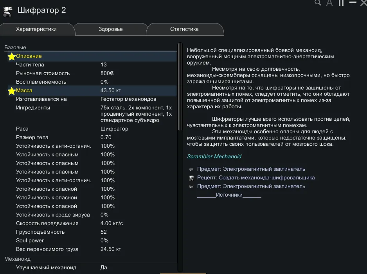
Task: Toggle the yellow star next to Описание
Action: (x=12, y=56)
